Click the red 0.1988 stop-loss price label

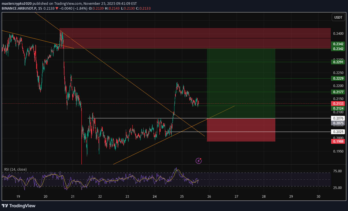tap(338, 141)
